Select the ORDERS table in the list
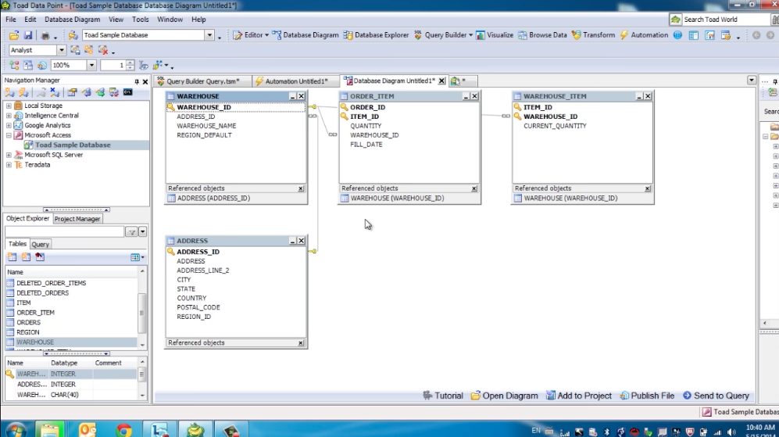 (28, 322)
